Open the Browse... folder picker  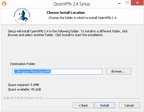click(x=119, y=71)
